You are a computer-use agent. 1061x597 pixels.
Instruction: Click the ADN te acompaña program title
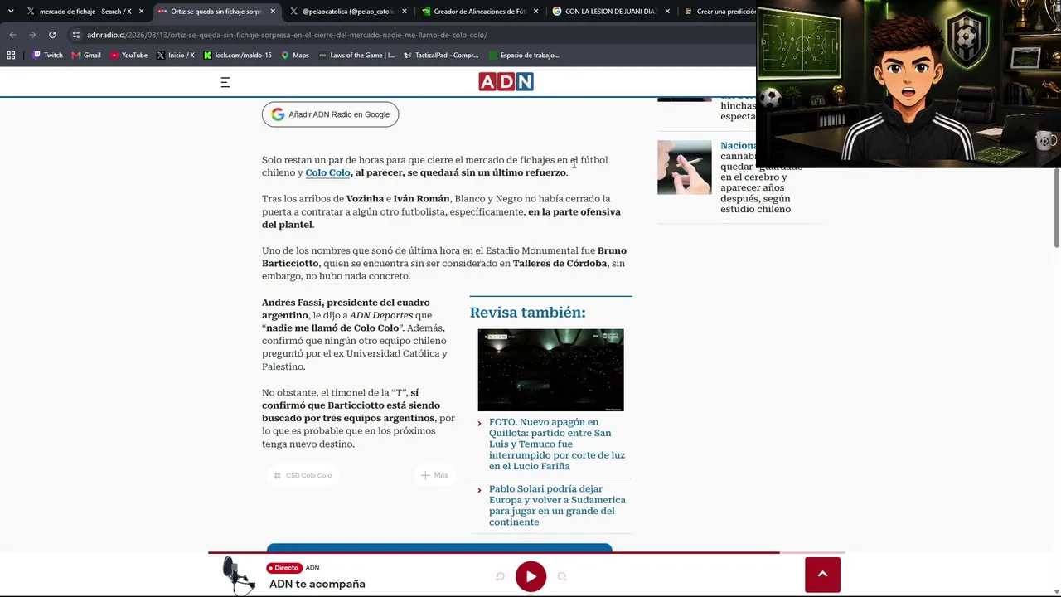[317, 584]
